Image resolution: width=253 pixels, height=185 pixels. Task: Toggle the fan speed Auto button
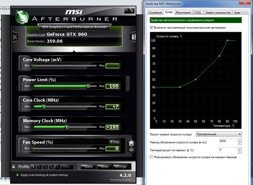click(x=115, y=142)
